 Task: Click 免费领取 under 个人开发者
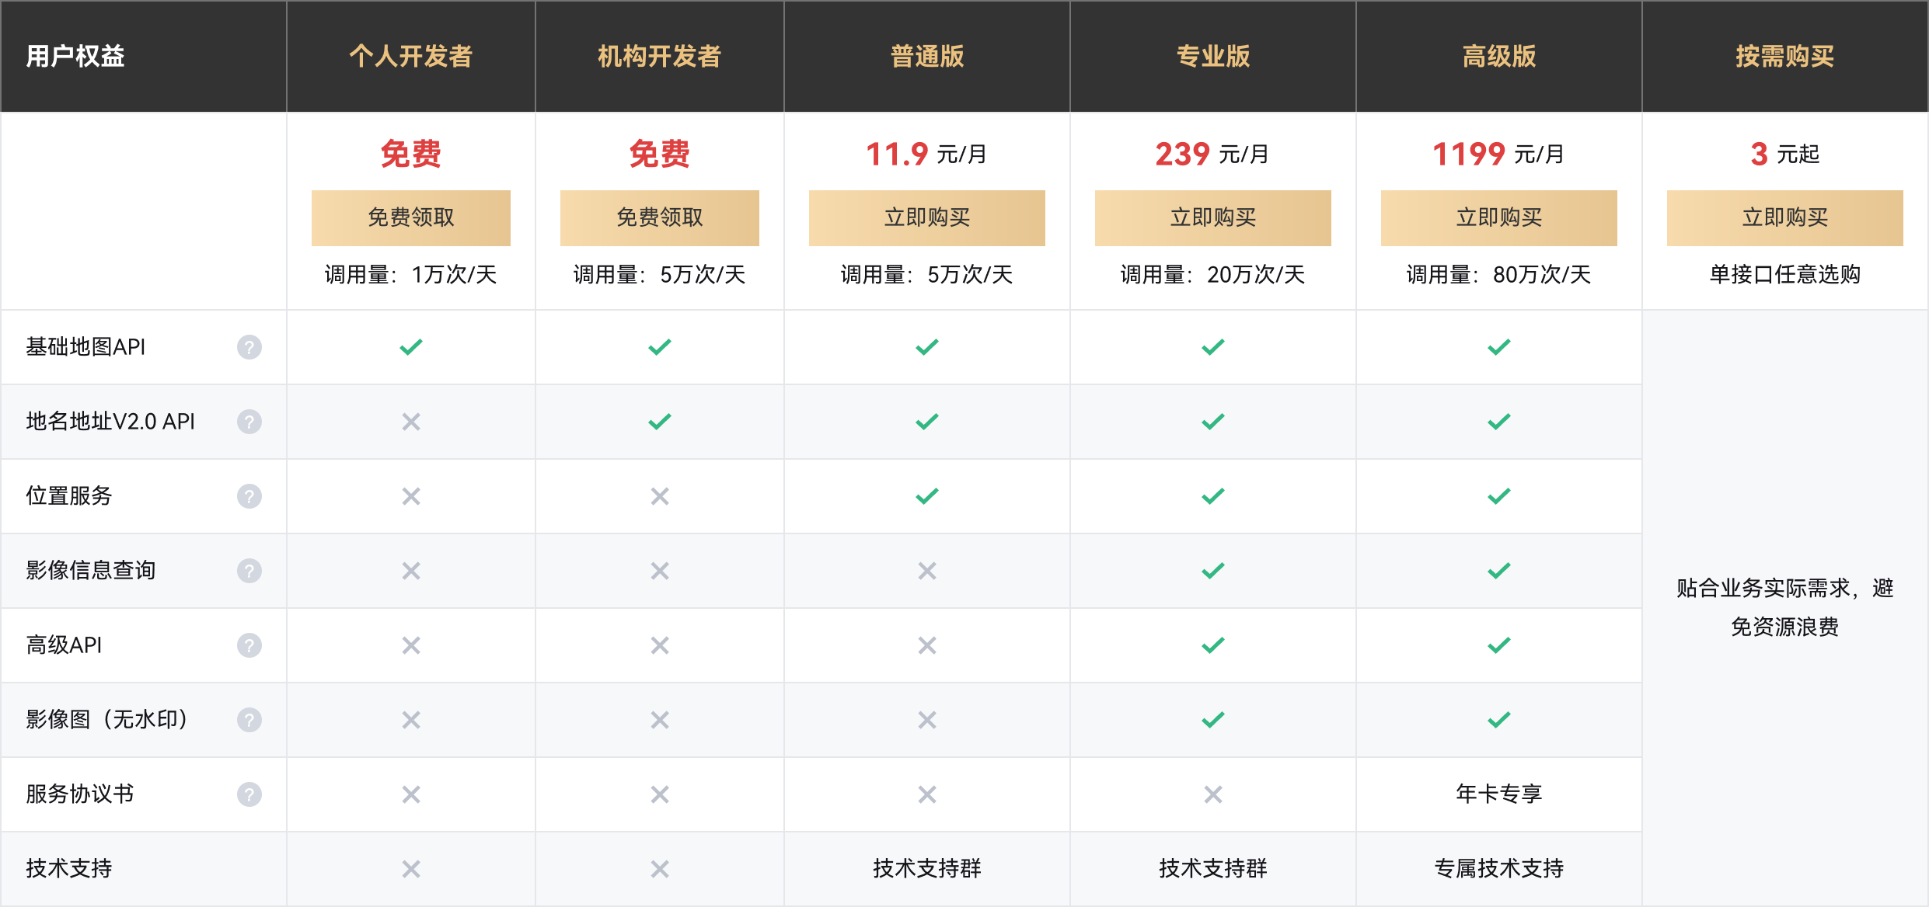411,217
